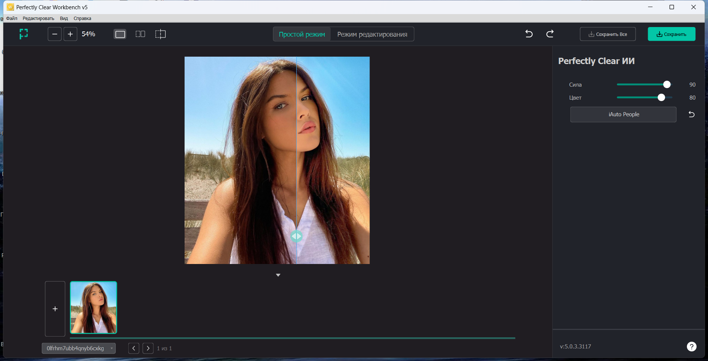Screen dimensions: 708x361
Task: Switch to Режим редактирования tab
Action: pos(372,34)
